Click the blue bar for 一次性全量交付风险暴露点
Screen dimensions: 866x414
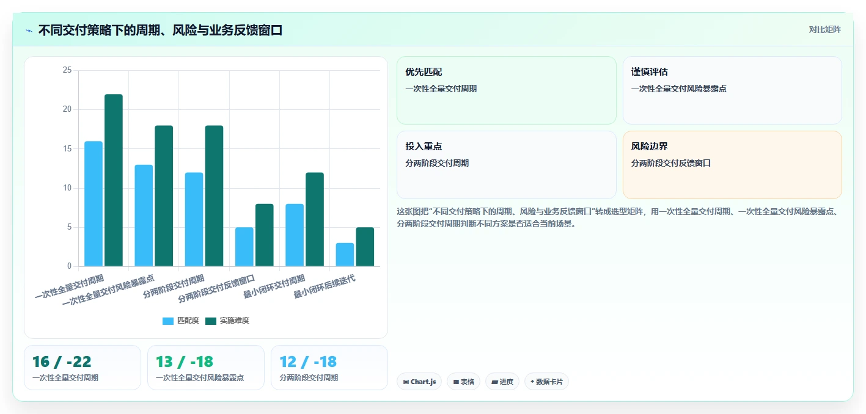coord(144,216)
